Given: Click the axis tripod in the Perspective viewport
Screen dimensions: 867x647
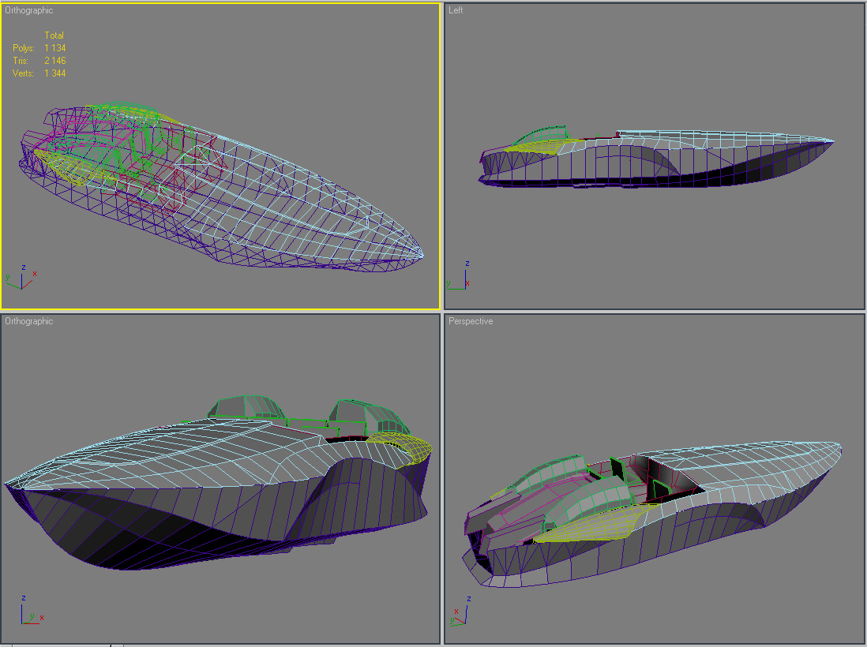Looking at the screenshot, I should (462, 611).
